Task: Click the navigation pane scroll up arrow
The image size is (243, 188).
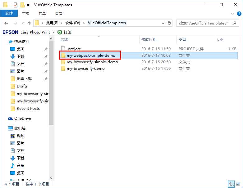Action: [51, 38]
